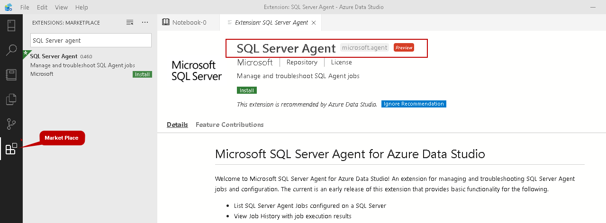606x223 pixels.
Task: Open the License link
Action: 341,62
